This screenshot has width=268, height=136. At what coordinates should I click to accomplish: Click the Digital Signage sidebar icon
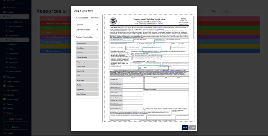[4, 82]
